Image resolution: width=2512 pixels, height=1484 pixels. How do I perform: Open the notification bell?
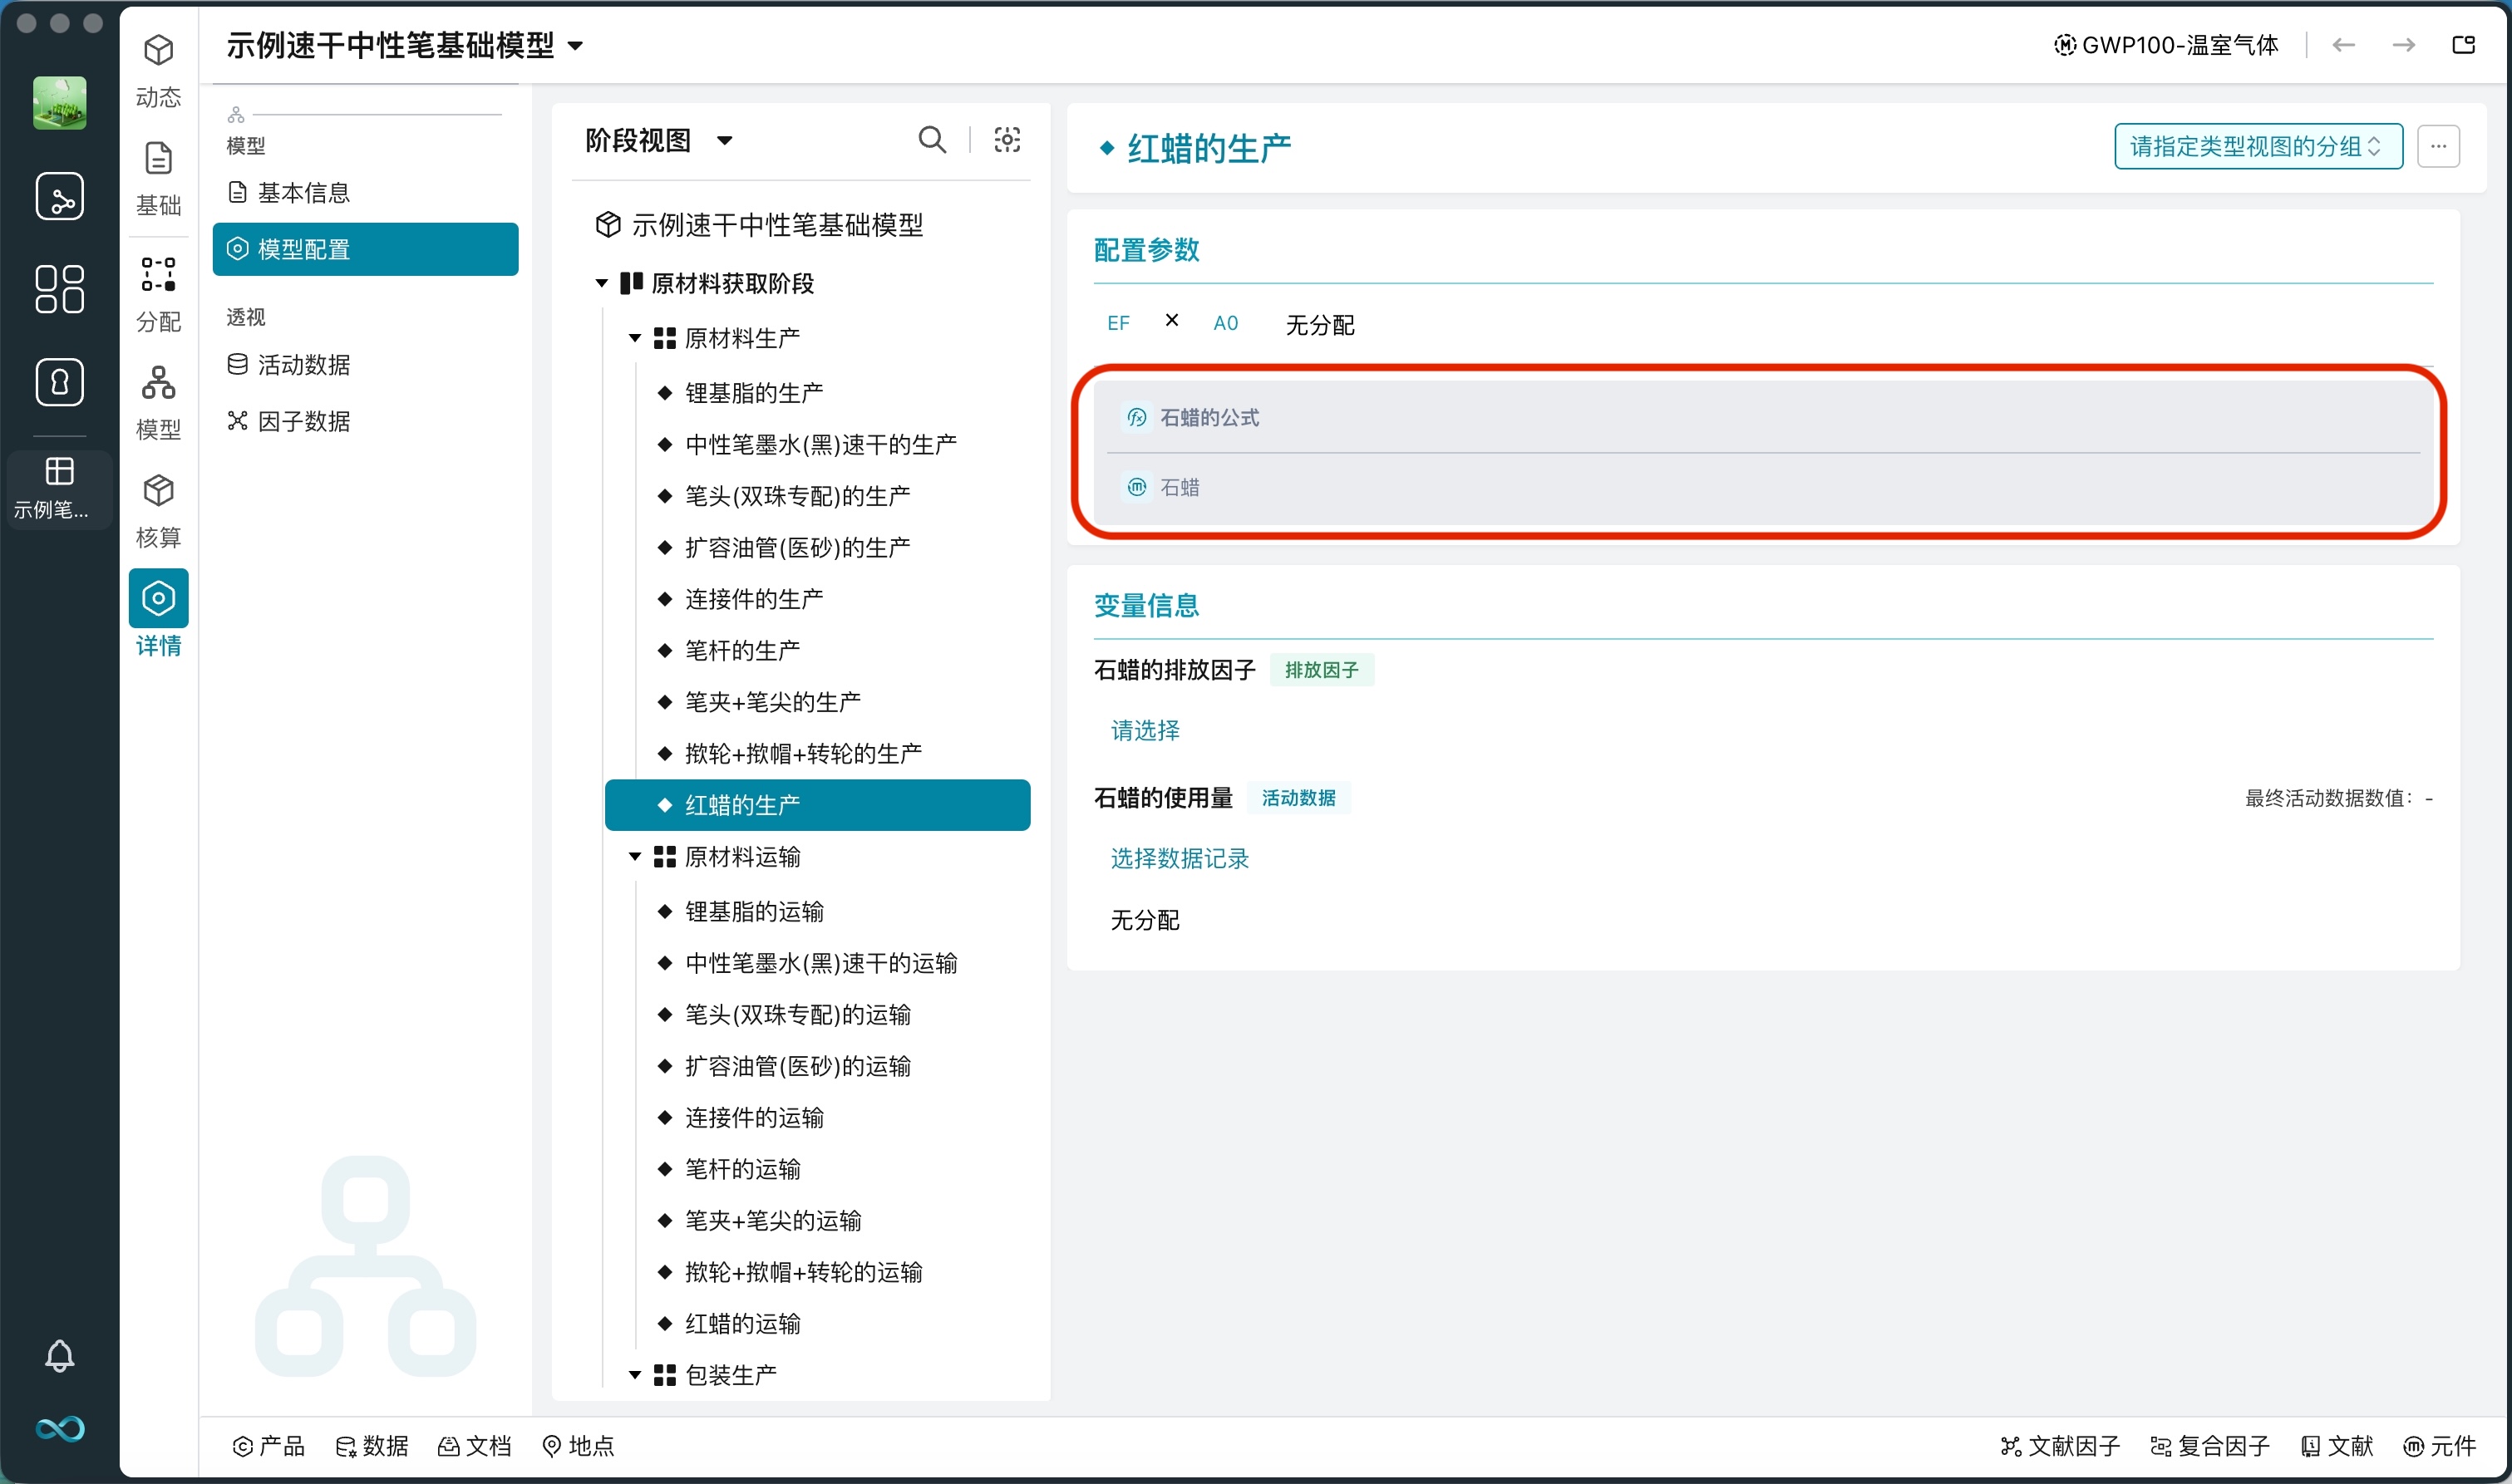(x=60, y=1356)
